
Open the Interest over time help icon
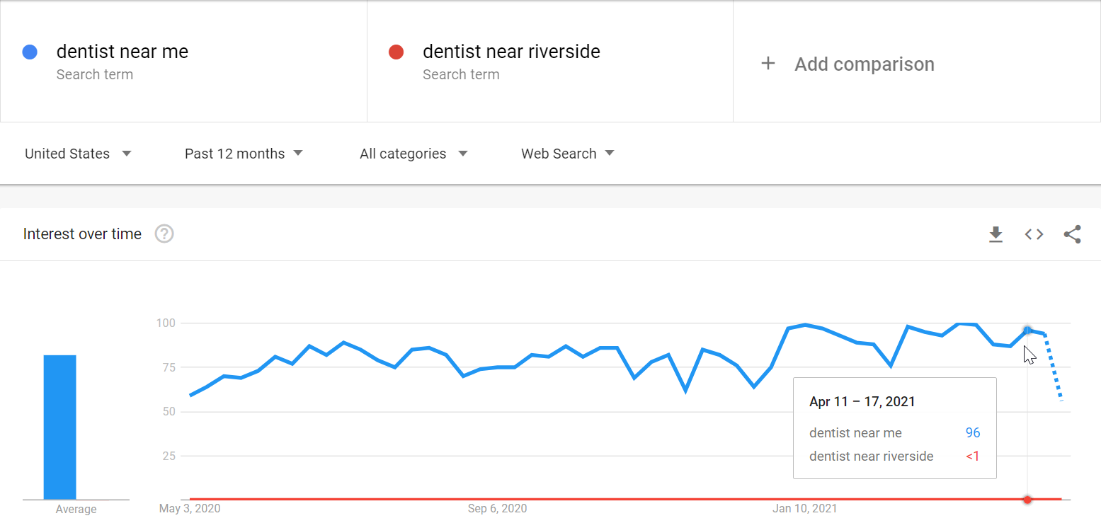[x=164, y=234]
